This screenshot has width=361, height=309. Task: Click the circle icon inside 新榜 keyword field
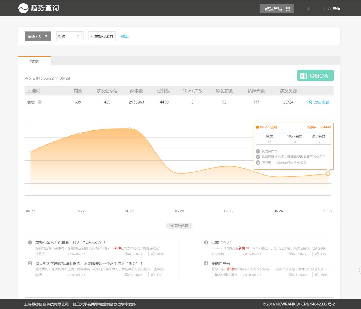78,37
